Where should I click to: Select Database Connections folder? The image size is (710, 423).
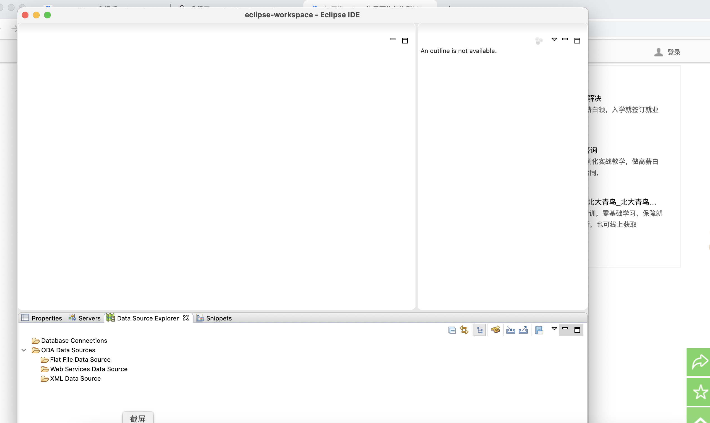pos(69,341)
